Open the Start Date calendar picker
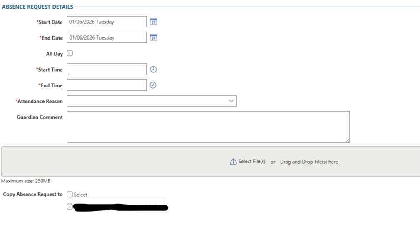The height and width of the screenshot is (242, 420). [x=153, y=22]
